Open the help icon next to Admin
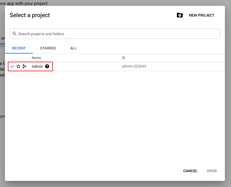 click(47, 66)
